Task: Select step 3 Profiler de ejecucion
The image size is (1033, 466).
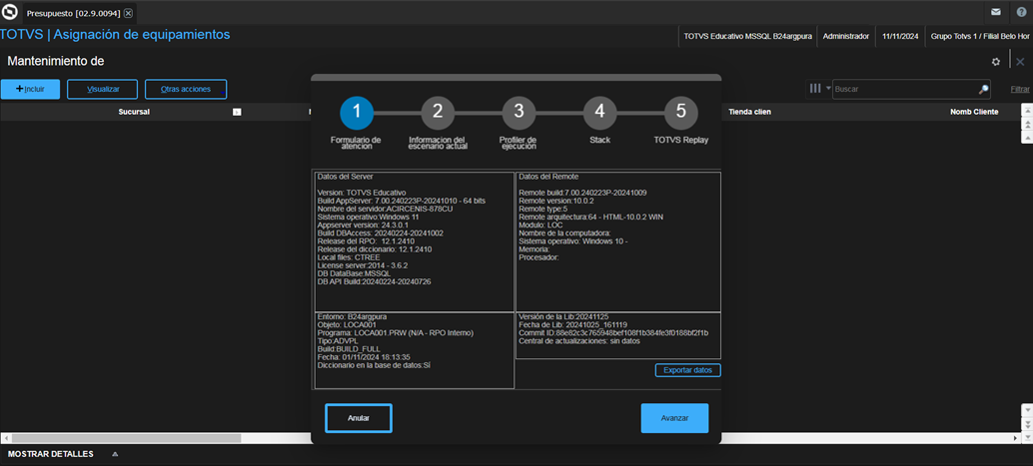Action: click(518, 112)
